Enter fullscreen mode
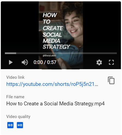 click(x=111, y=62)
